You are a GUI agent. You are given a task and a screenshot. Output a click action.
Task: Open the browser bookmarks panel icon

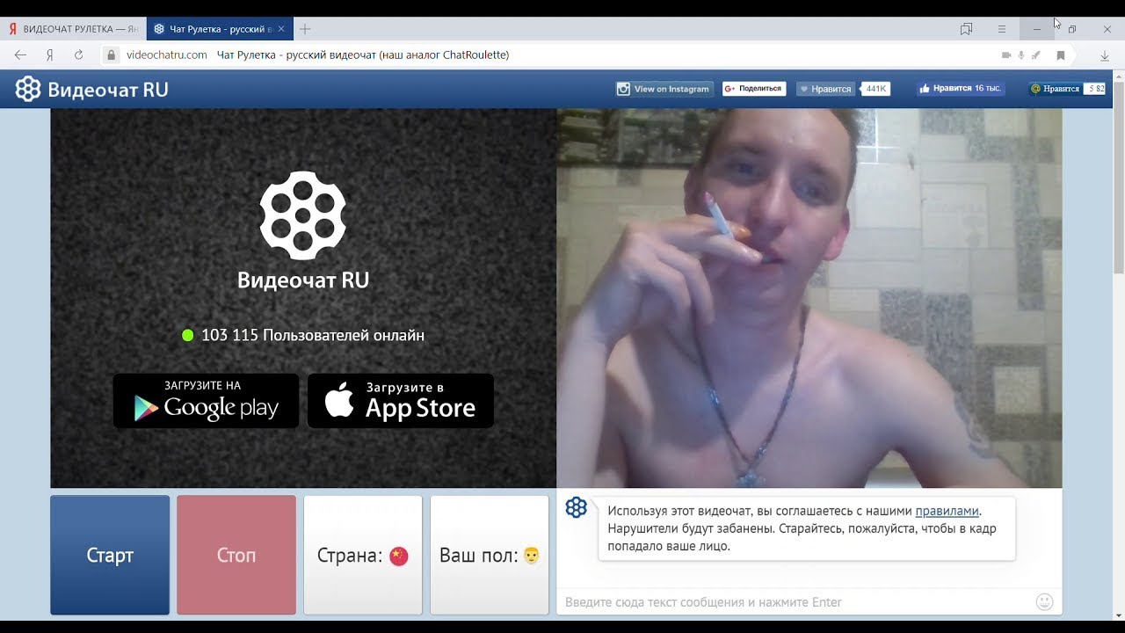967,29
